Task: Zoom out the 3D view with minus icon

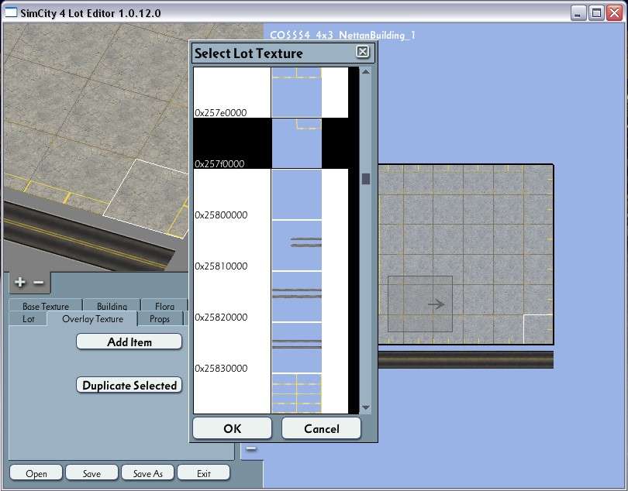Action: click(39, 283)
